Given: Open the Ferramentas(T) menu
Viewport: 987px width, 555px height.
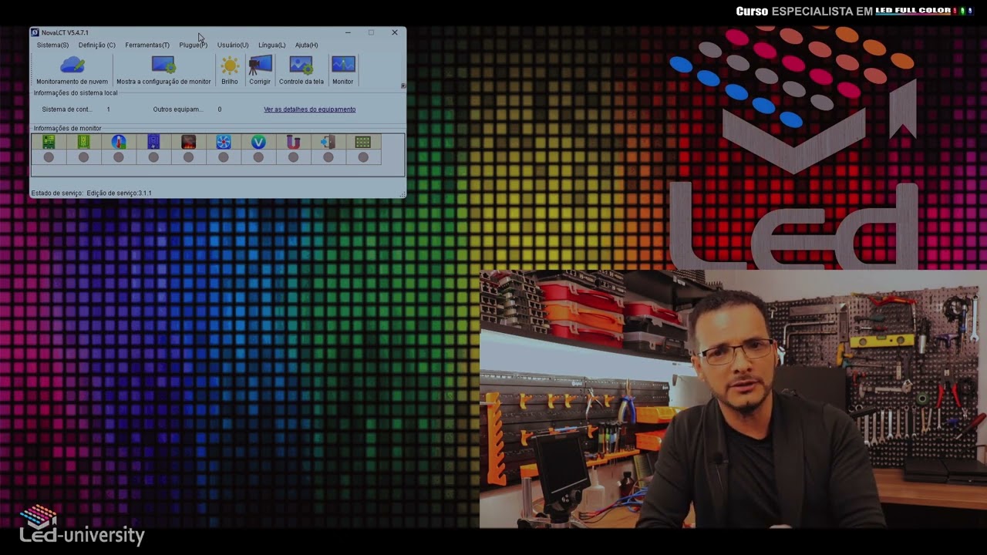Looking at the screenshot, I should click(147, 45).
